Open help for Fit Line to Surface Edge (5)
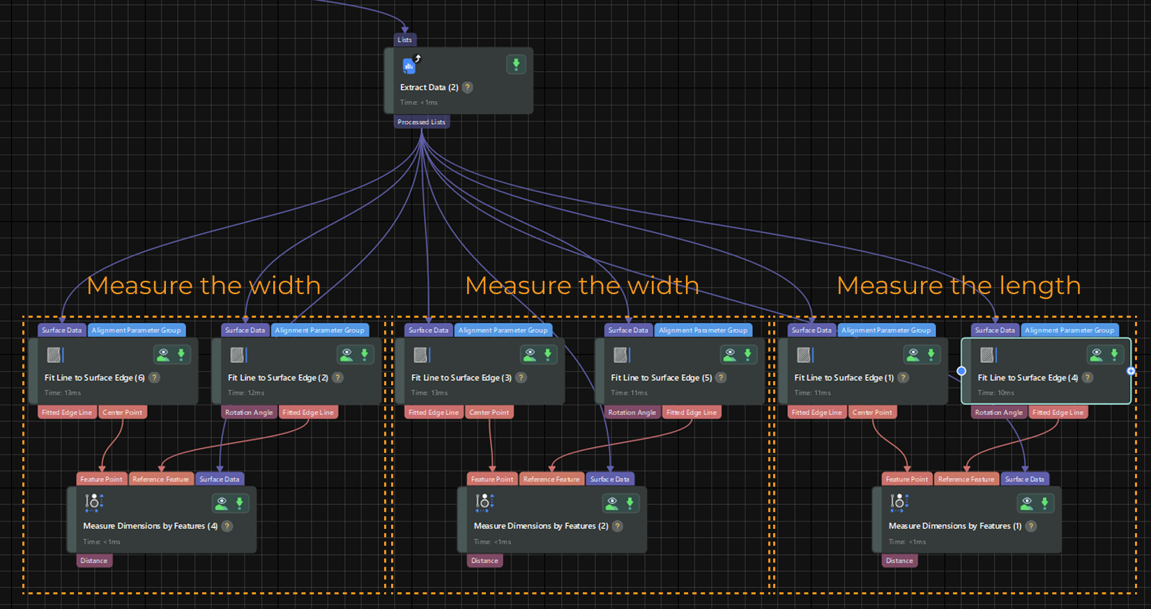1151x609 pixels. (721, 378)
